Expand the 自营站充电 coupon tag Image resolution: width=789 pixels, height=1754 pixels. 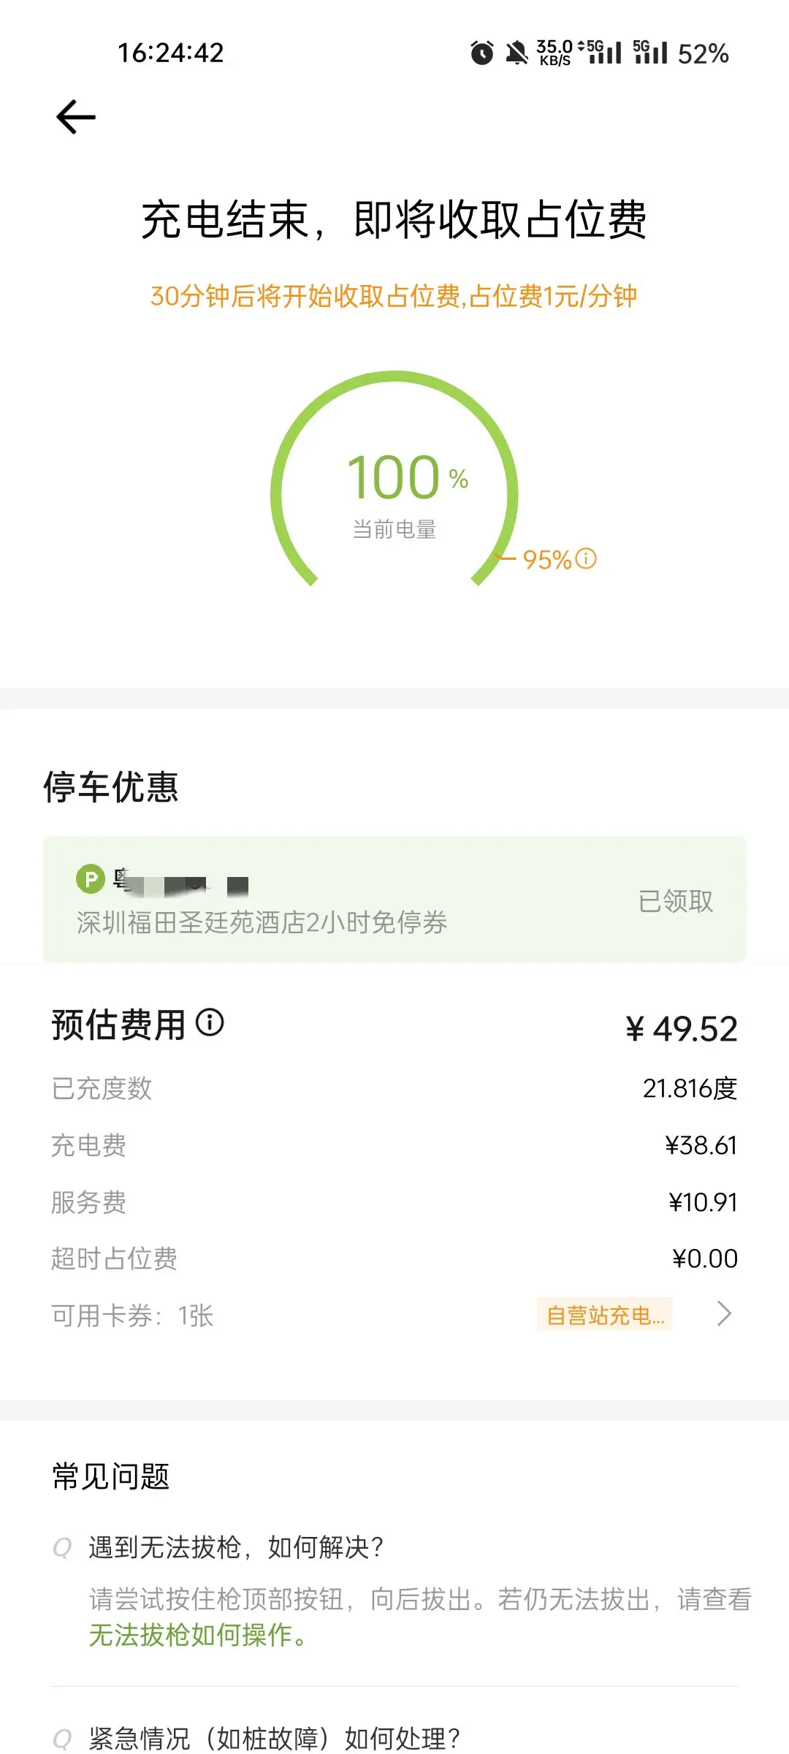tap(605, 1315)
